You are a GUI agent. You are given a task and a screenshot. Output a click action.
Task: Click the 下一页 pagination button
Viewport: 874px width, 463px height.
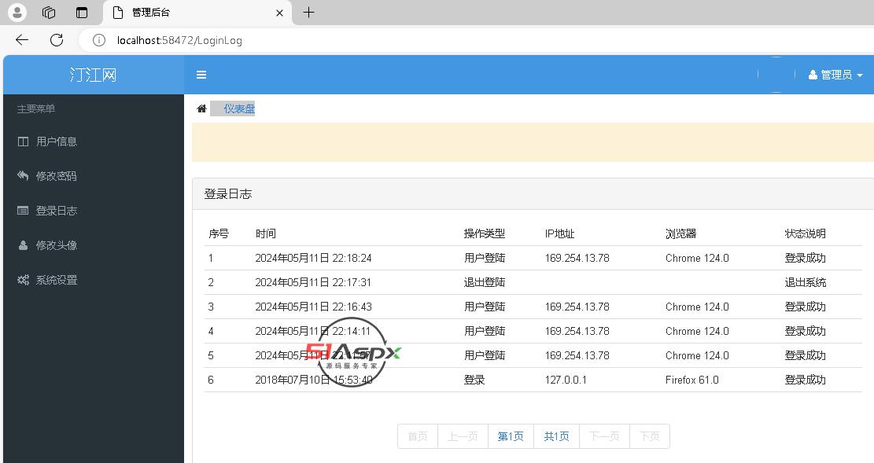(x=604, y=436)
